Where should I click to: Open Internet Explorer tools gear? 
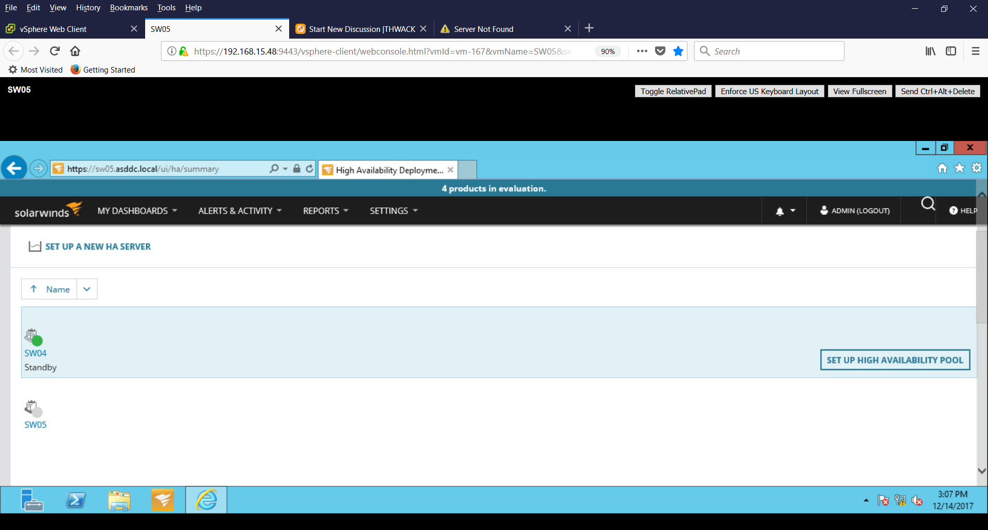point(977,168)
